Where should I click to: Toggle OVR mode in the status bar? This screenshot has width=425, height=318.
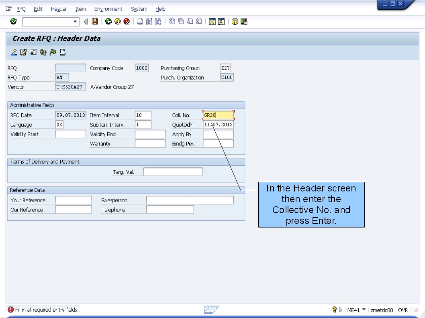click(403, 310)
